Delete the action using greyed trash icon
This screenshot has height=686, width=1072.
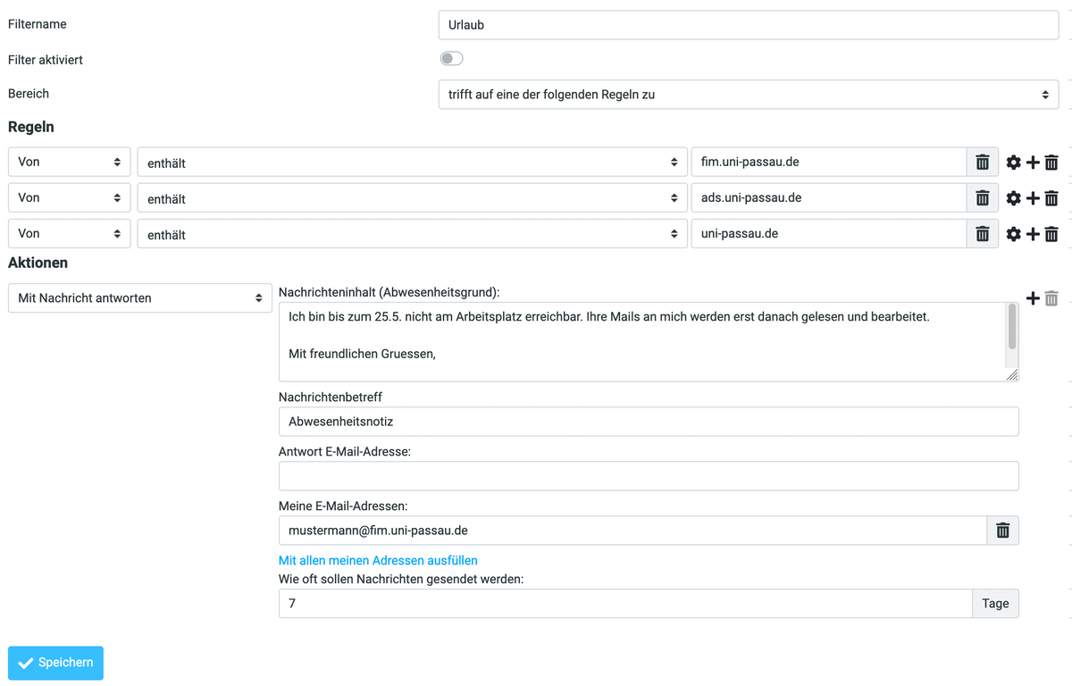click(1051, 298)
